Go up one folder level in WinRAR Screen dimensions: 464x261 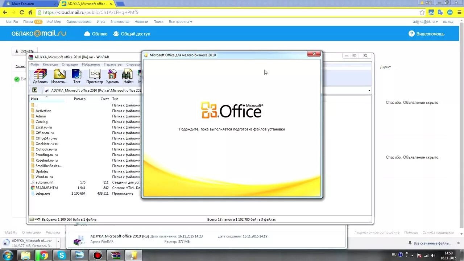tap(35, 90)
